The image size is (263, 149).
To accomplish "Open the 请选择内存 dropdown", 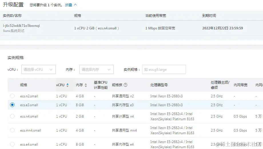I will tap(97, 69).
